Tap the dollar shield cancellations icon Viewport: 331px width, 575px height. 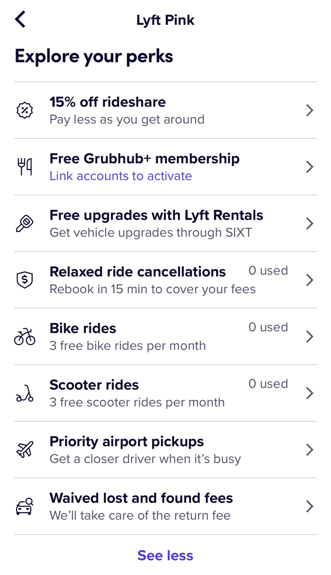point(24,280)
